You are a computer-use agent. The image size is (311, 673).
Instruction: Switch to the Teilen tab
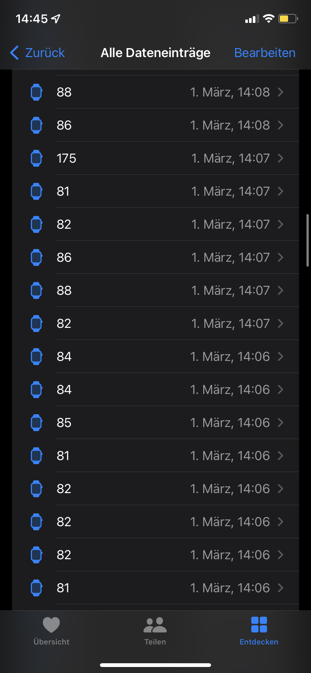point(155,631)
